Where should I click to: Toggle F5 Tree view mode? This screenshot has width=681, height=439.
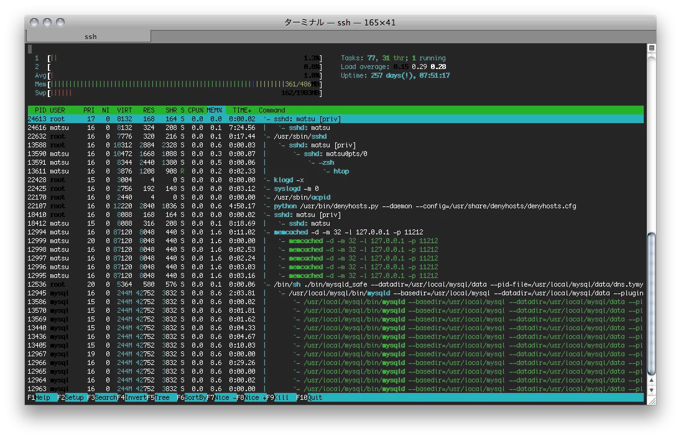click(x=163, y=397)
